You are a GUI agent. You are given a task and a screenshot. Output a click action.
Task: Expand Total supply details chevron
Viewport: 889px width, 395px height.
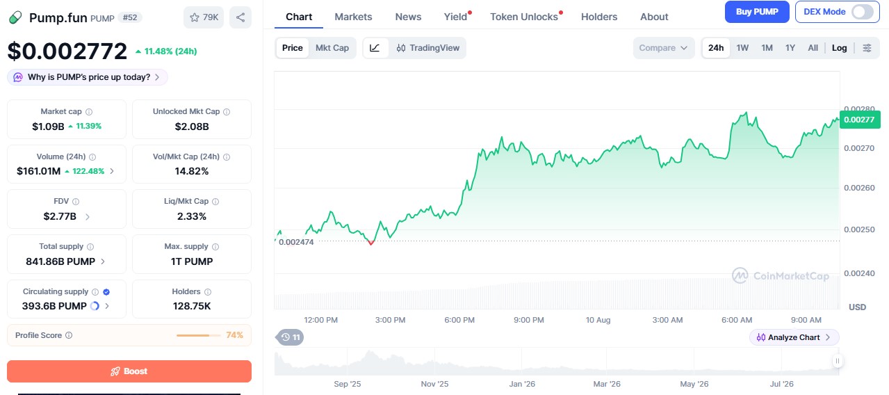pos(103,261)
